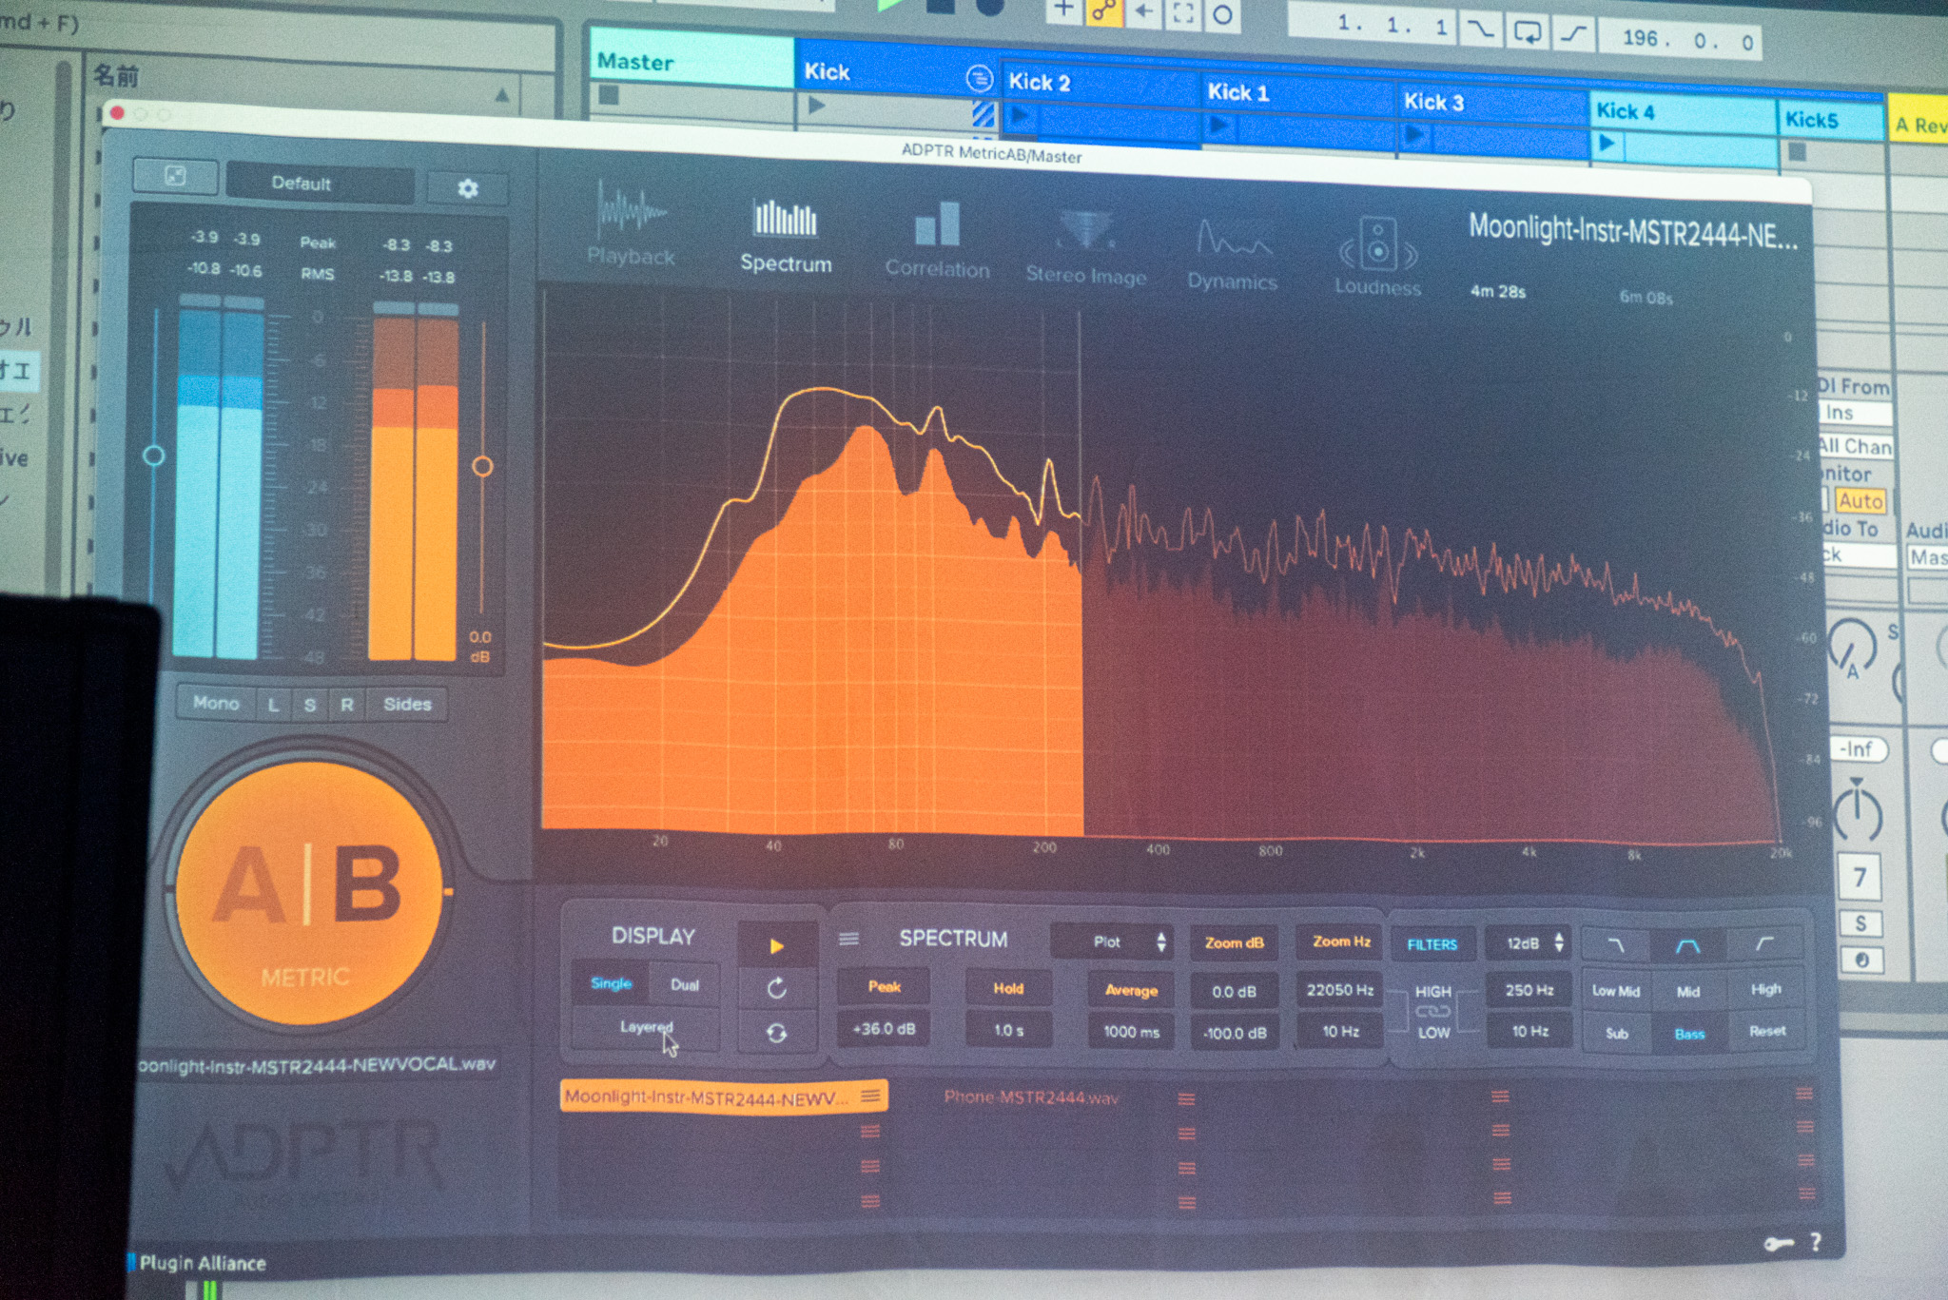This screenshot has height=1300, width=1948.
Task: Select L channel monitoring
Action: (274, 704)
